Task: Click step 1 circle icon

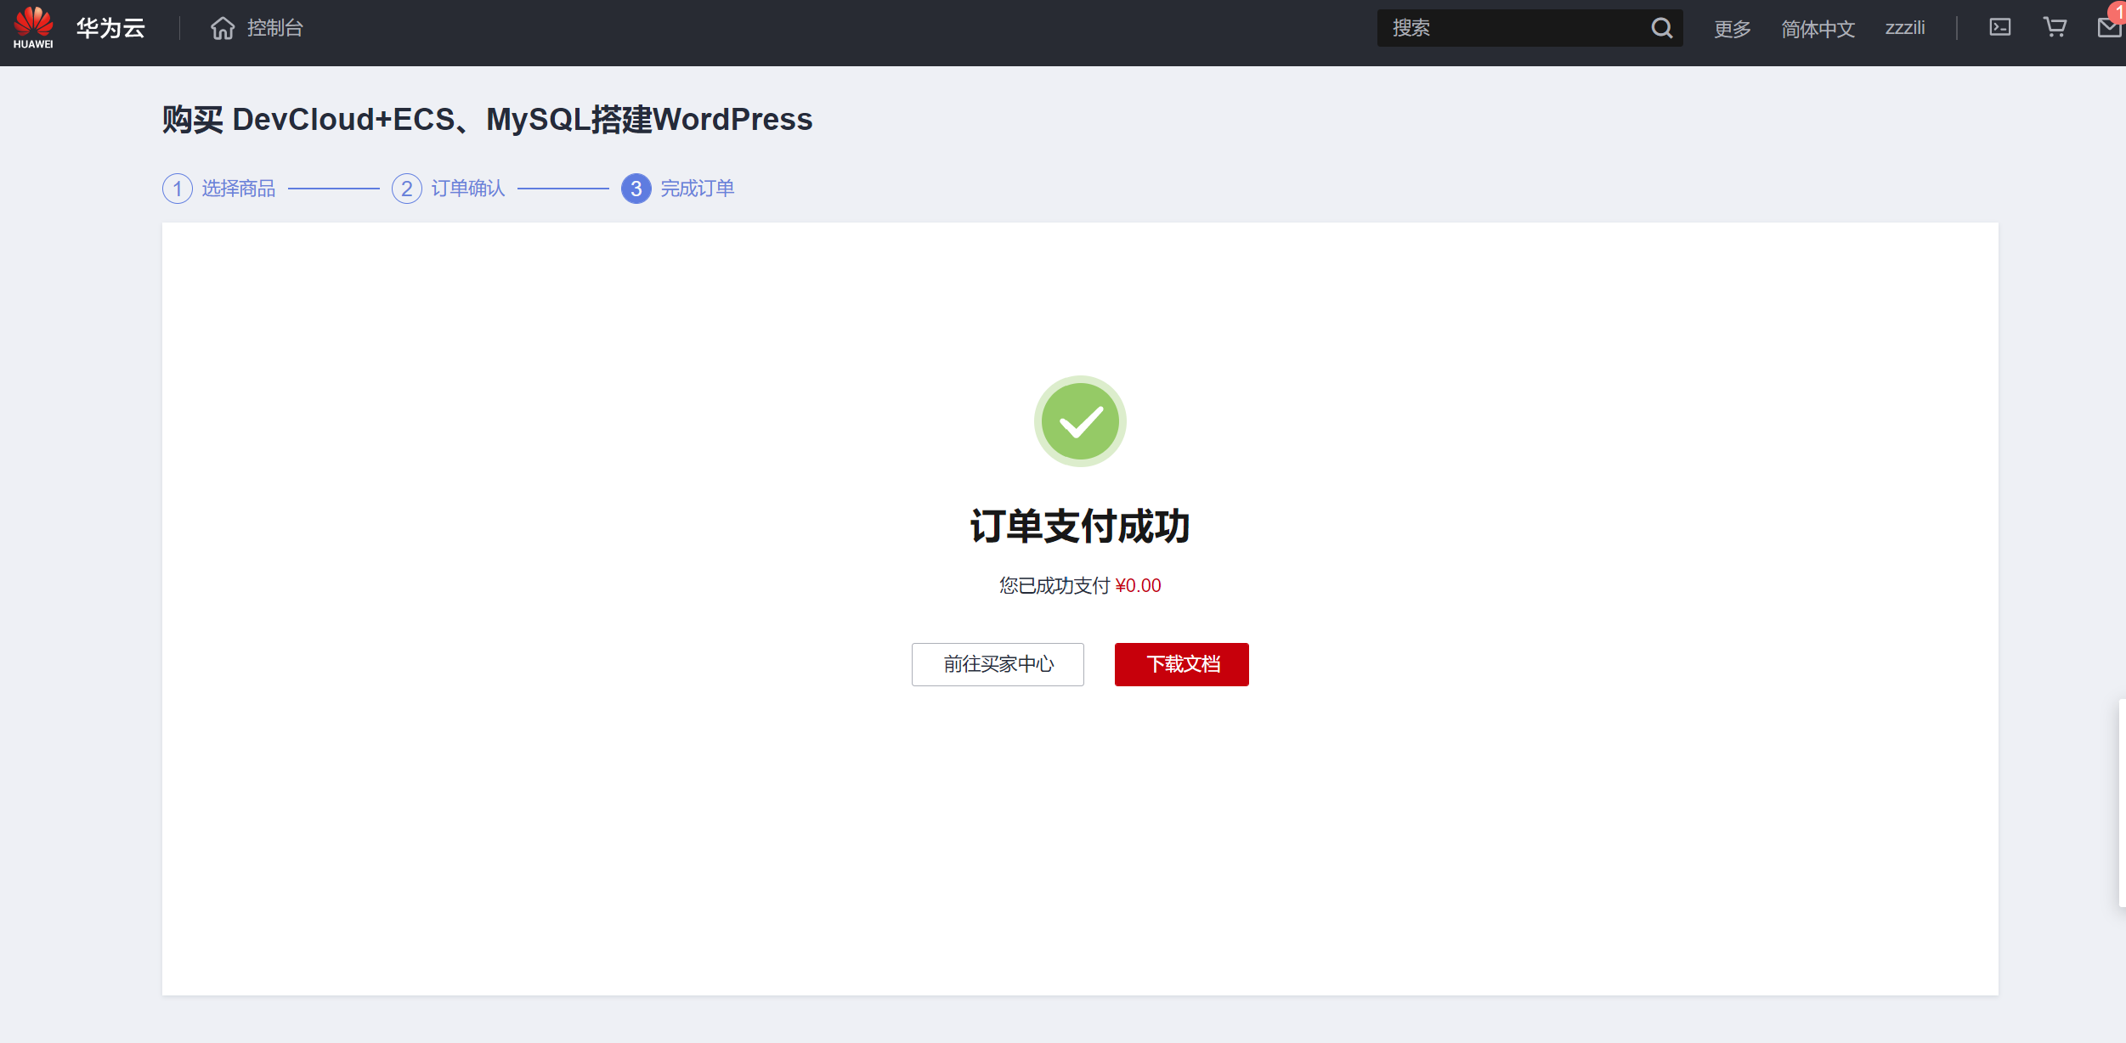Action: point(177,189)
